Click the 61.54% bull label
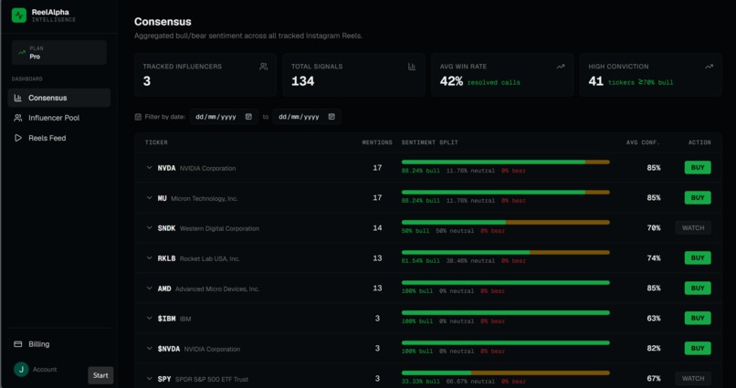This screenshot has width=736, height=388. click(421, 261)
